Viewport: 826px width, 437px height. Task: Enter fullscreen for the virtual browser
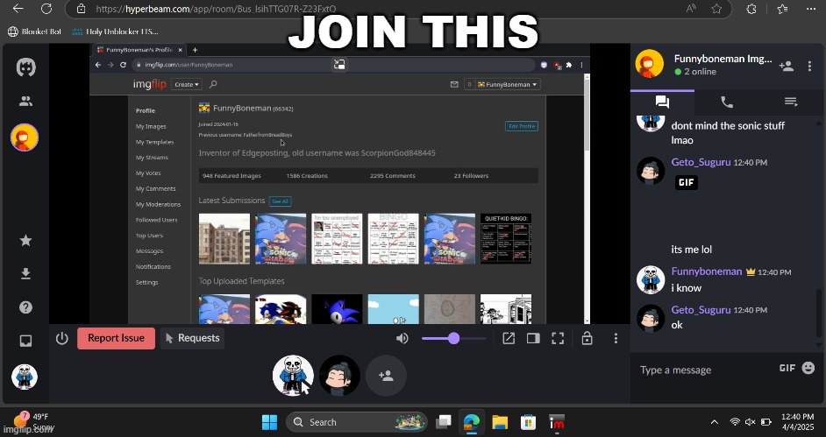click(558, 338)
